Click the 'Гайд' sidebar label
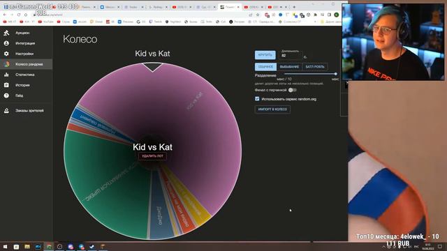Screen dimensions: 447x251 click(x=20, y=96)
